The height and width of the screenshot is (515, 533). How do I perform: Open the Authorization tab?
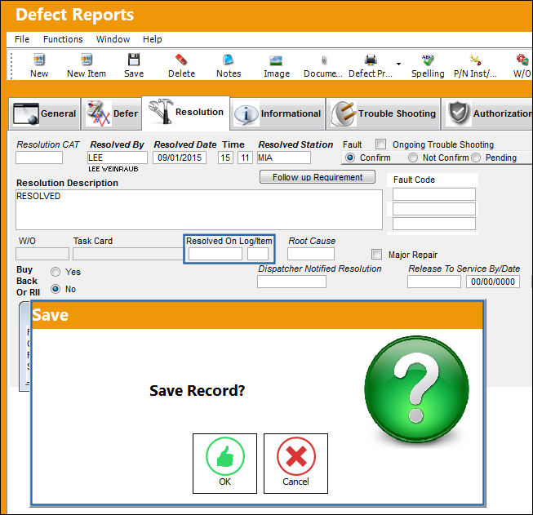click(487, 113)
